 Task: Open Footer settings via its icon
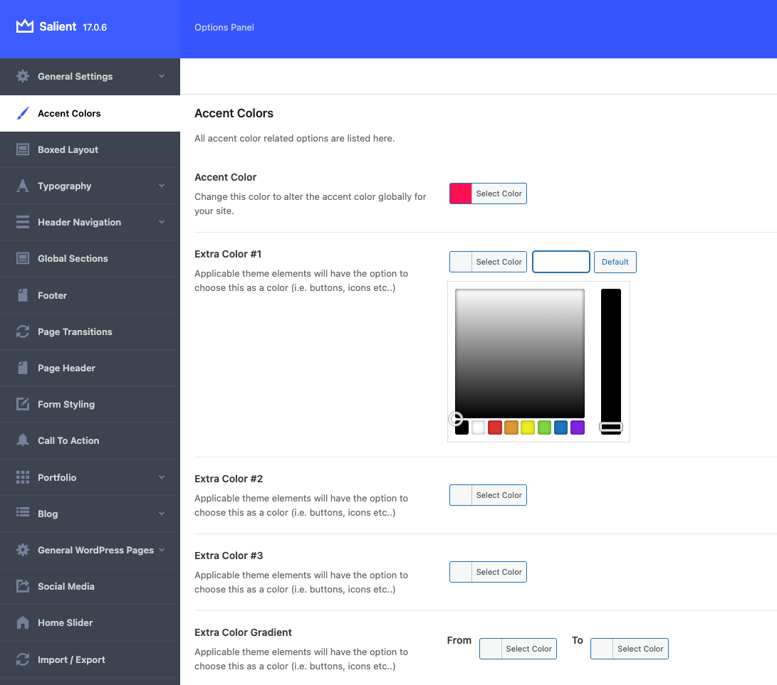21,295
